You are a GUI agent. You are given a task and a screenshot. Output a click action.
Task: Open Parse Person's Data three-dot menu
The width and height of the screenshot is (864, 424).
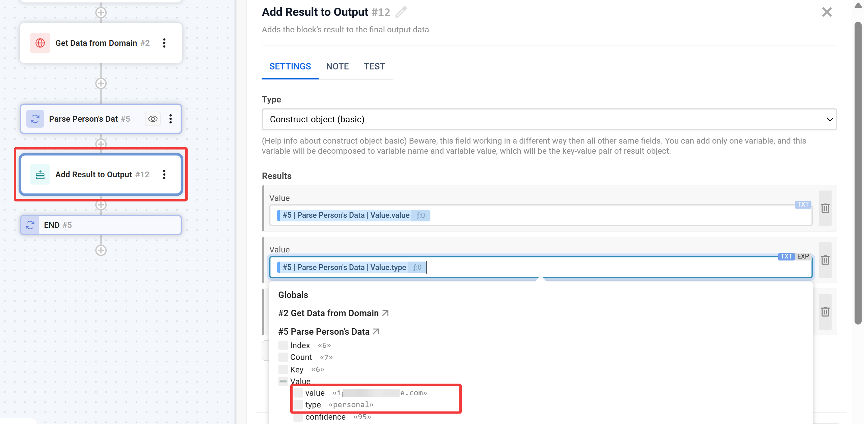[x=171, y=119]
